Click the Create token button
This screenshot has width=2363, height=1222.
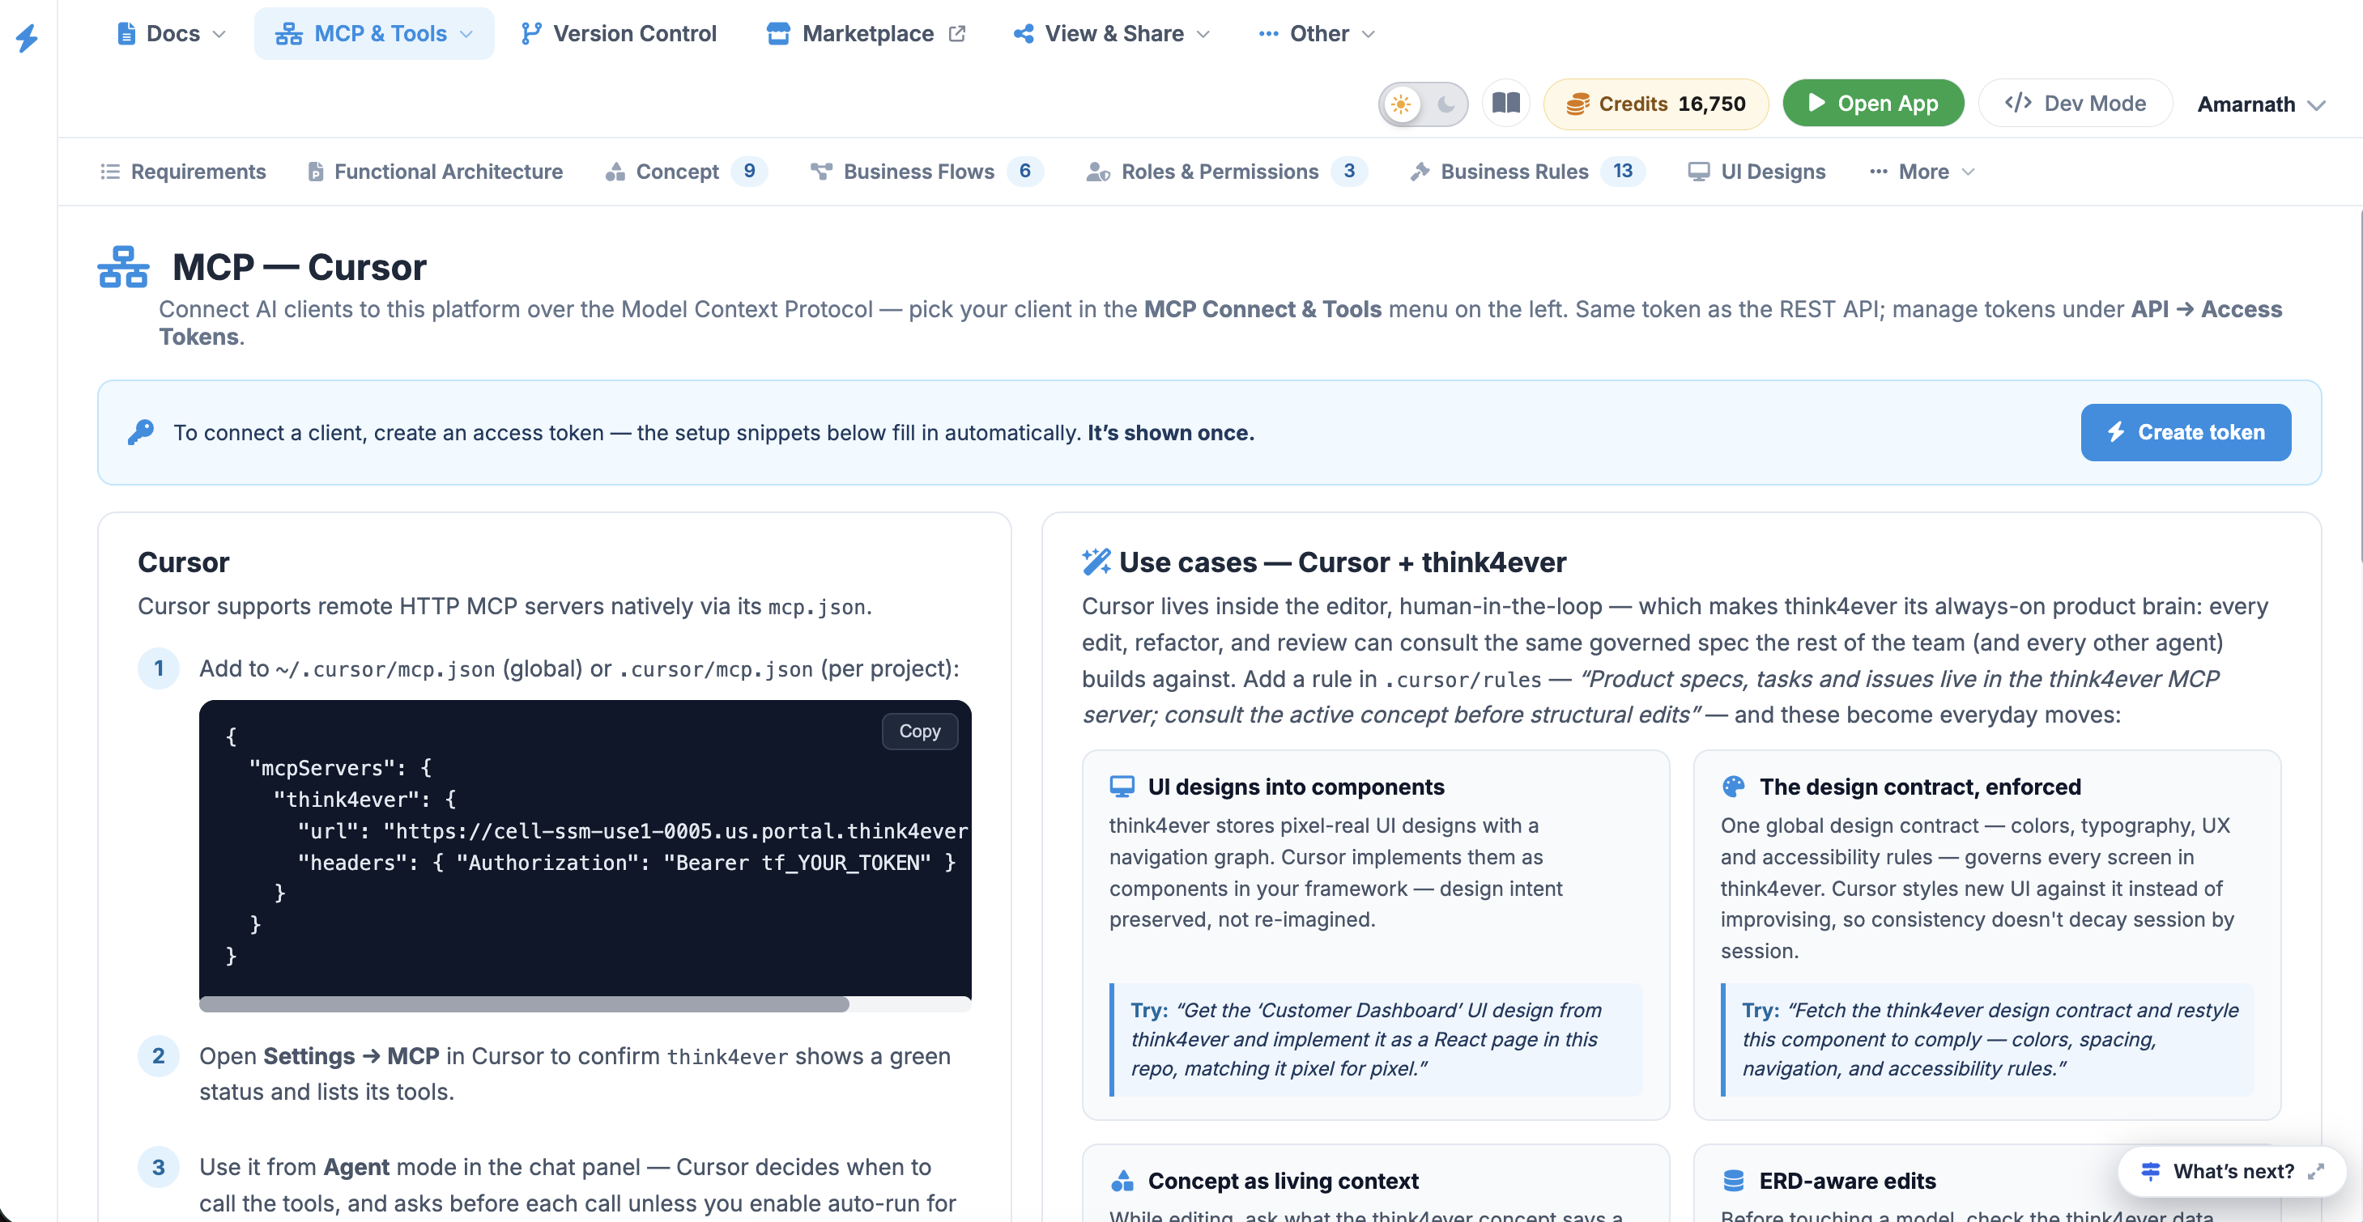tap(2185, 432)
